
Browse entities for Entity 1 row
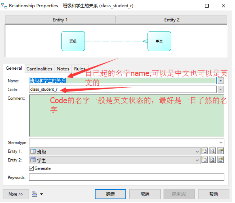pyautogui.click(x=213, y=151)
